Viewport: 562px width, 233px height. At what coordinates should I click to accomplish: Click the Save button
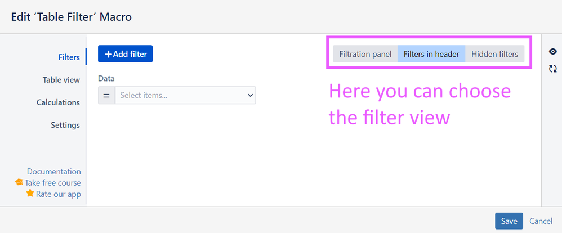point(509,221)
